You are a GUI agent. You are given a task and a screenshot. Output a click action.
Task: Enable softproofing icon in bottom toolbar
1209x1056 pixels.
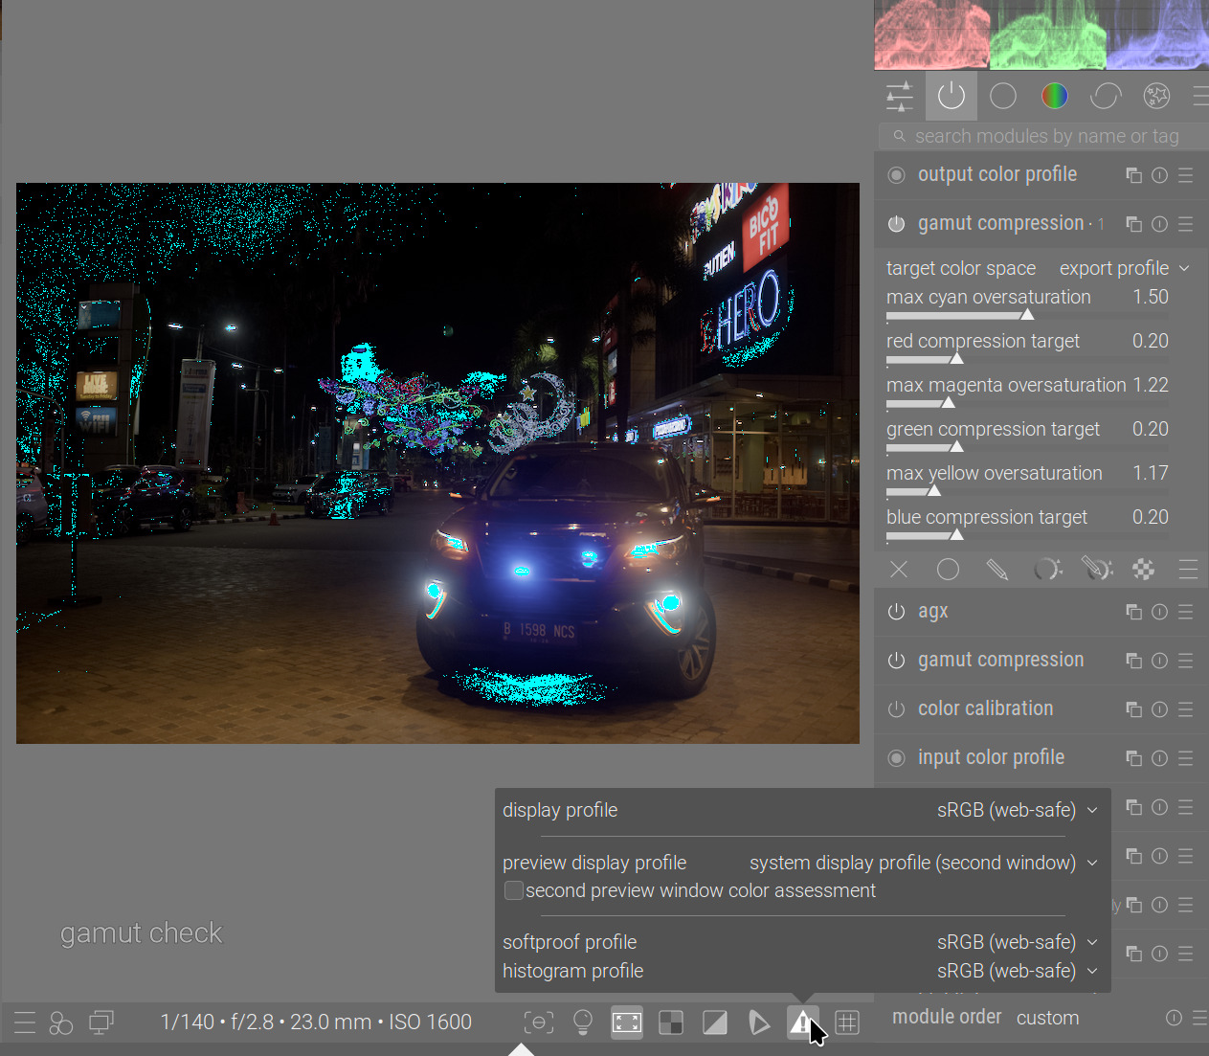click(x=758, y=1022)
